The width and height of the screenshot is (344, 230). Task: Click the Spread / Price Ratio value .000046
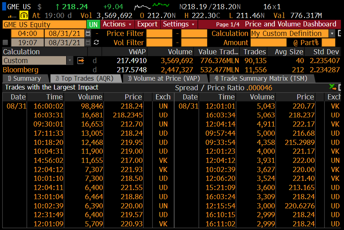[x=259, y=88]
